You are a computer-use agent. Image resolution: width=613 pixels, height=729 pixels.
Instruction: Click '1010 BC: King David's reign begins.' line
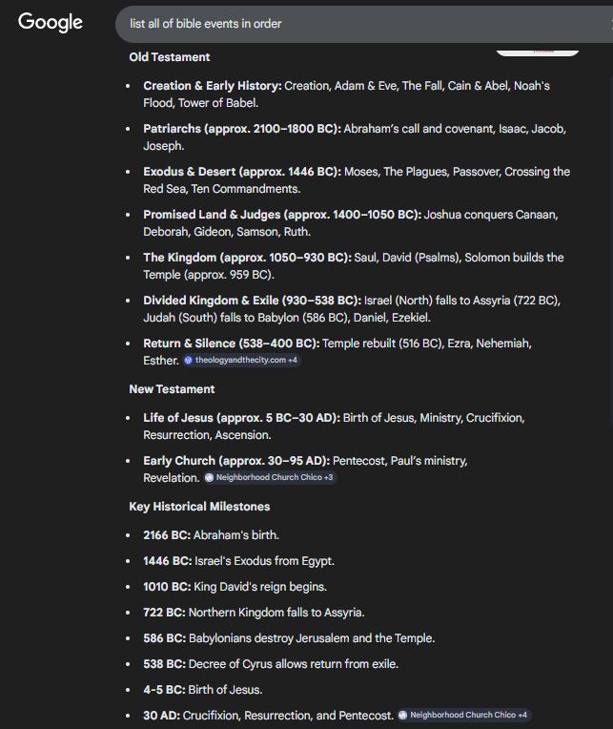pos(235,587)
